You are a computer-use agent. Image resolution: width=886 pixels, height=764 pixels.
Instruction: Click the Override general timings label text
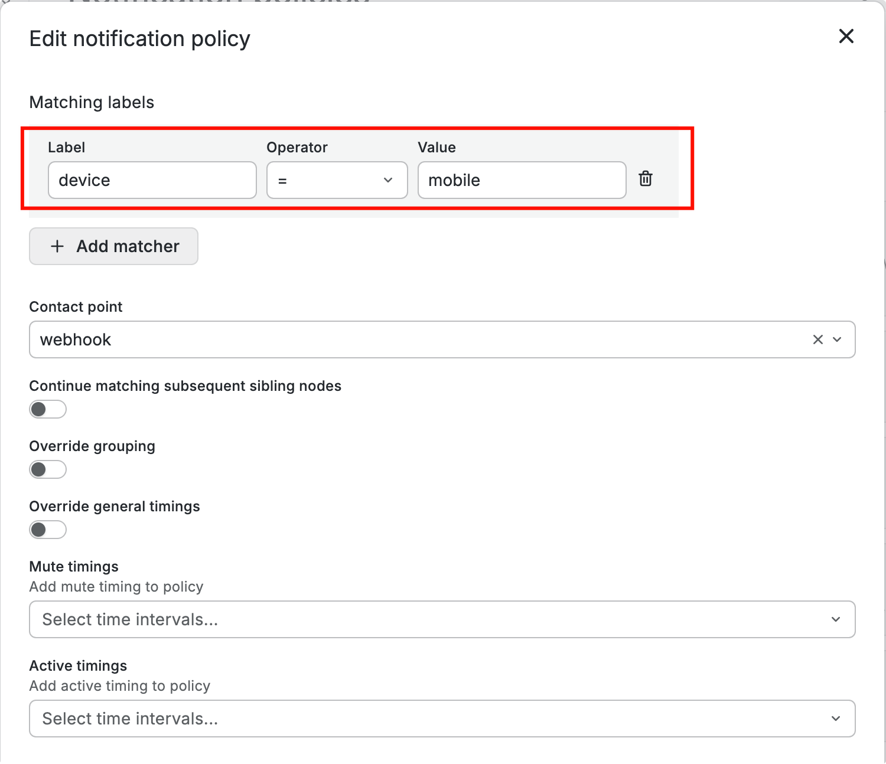(x=115, y=507)
